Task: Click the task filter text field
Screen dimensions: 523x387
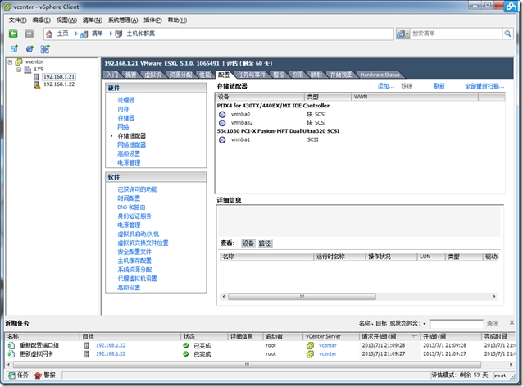Action: [457, 324]
